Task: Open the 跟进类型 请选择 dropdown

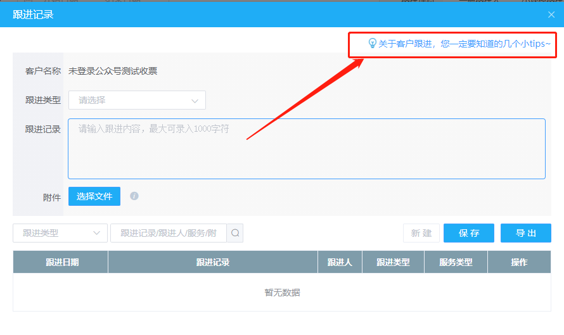Action: (137, 100)
